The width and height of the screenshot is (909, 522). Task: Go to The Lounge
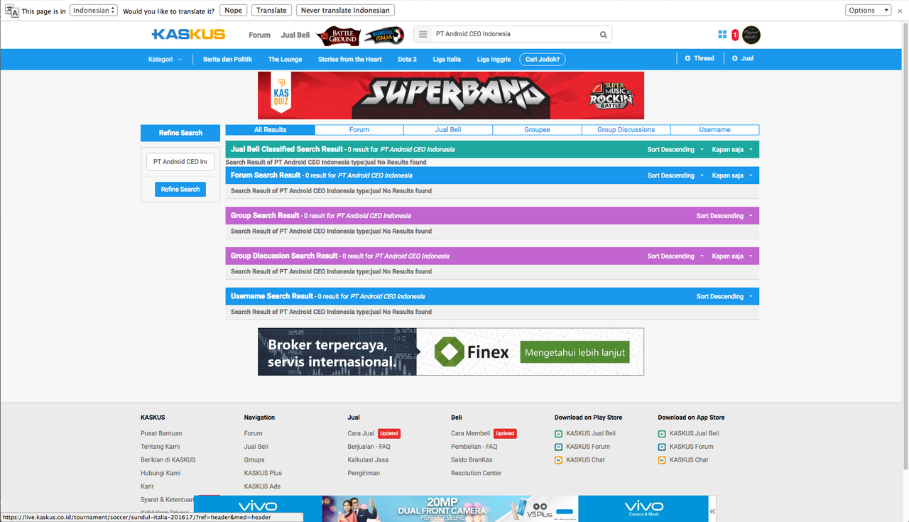[x=285, y=60]
